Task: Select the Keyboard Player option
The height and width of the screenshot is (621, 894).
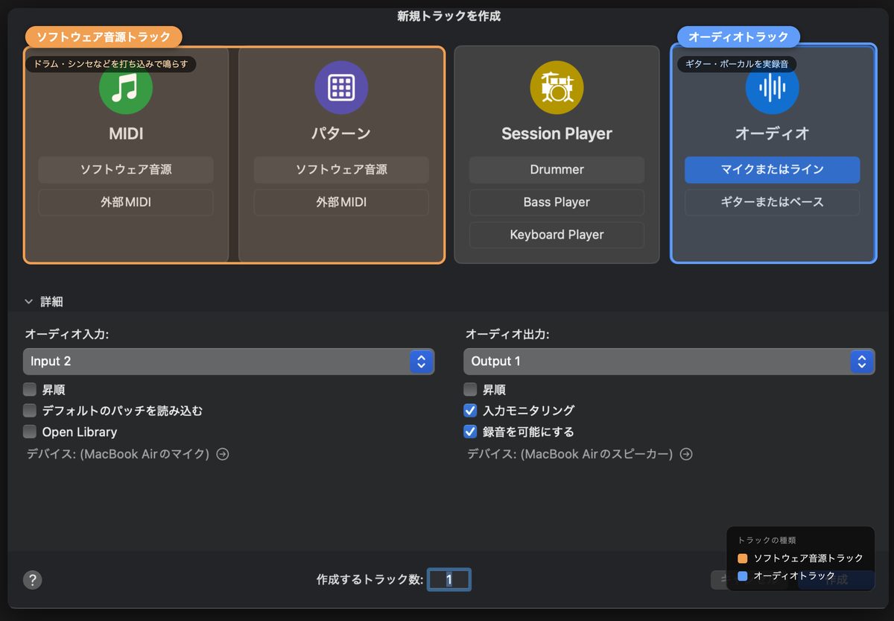Action: coord(557,235)
